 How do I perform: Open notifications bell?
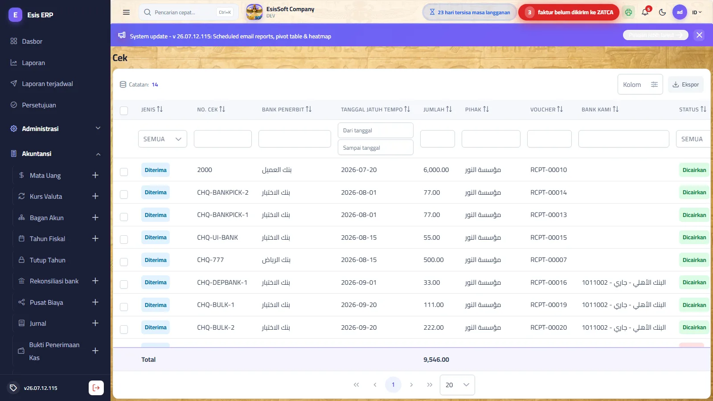pos(645,12)
